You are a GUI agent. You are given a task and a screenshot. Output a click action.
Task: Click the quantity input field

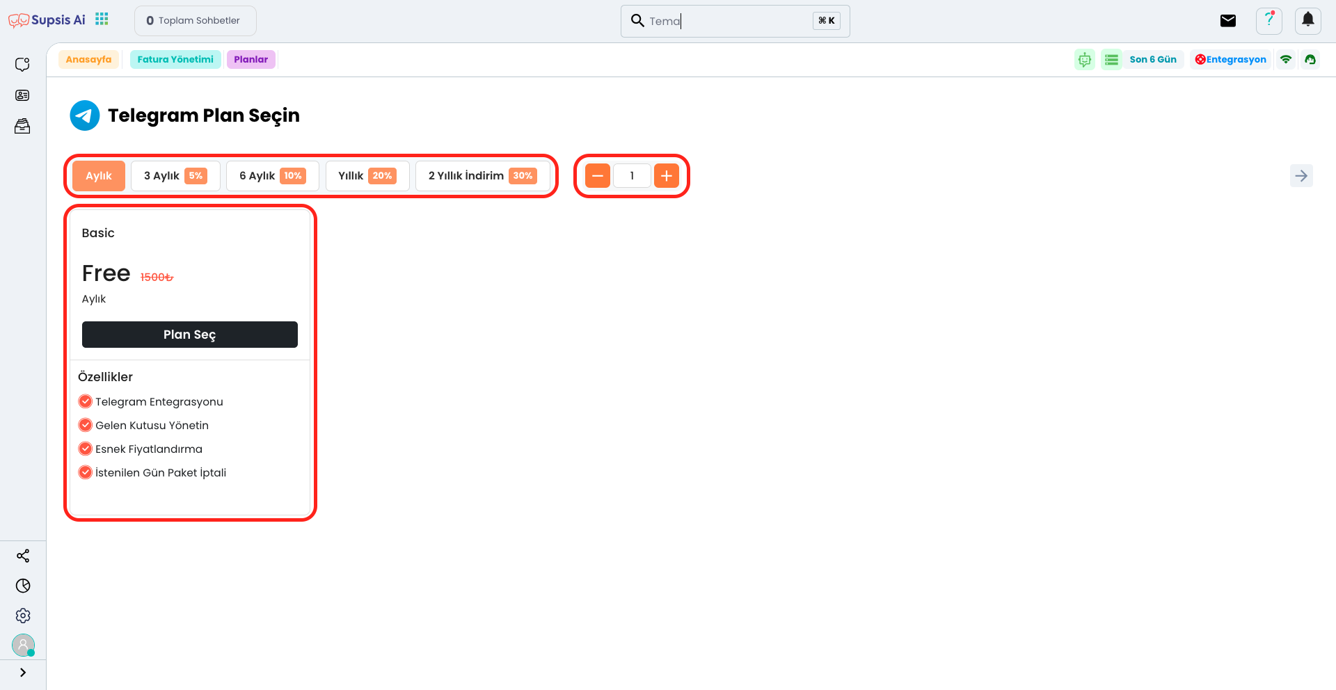[x=632, y=176]
